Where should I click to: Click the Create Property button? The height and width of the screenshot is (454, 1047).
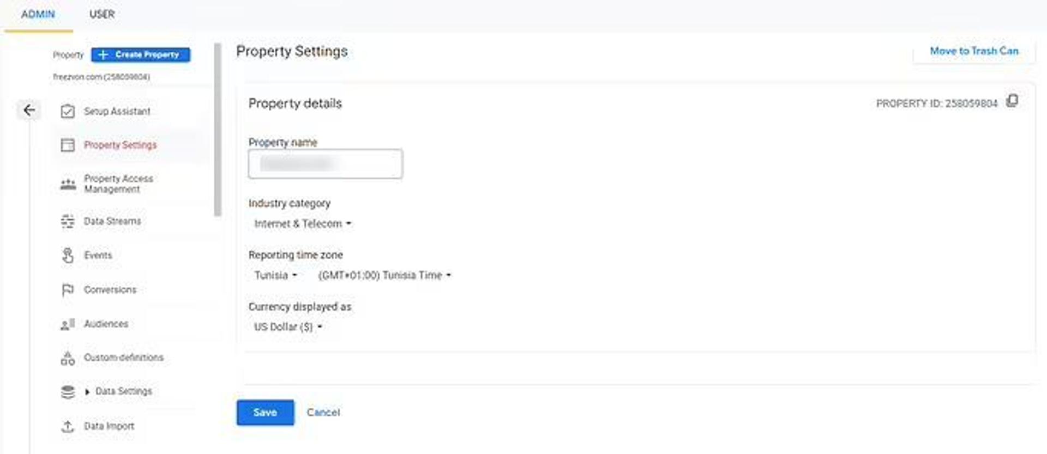[x=141, y=55]
